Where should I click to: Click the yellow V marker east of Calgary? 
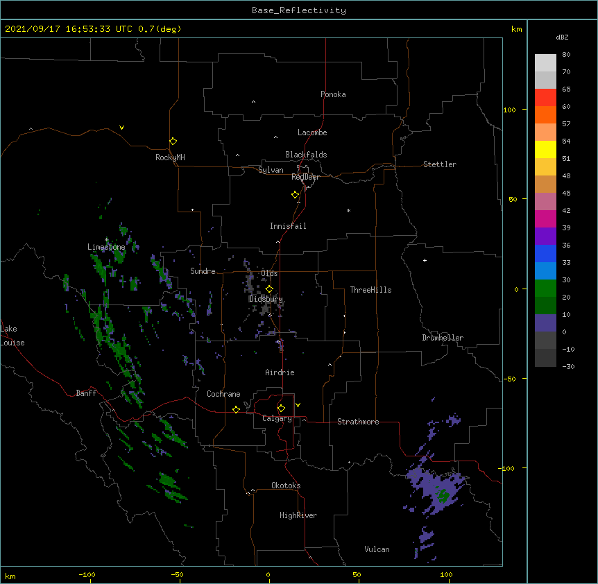pyautogui.click(x=298, y=405)
